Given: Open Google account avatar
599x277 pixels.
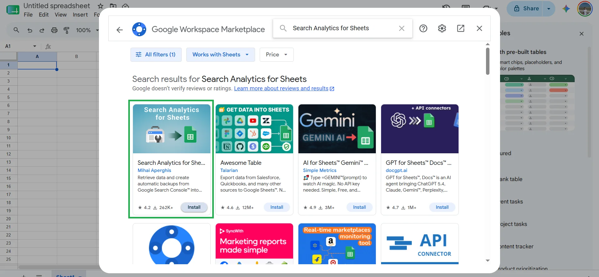Looking at the screenshot, I should point(585,9).
